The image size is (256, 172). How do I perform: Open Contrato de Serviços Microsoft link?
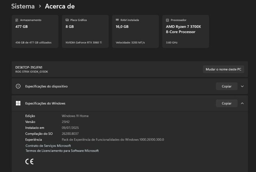[x=48, y=146]
